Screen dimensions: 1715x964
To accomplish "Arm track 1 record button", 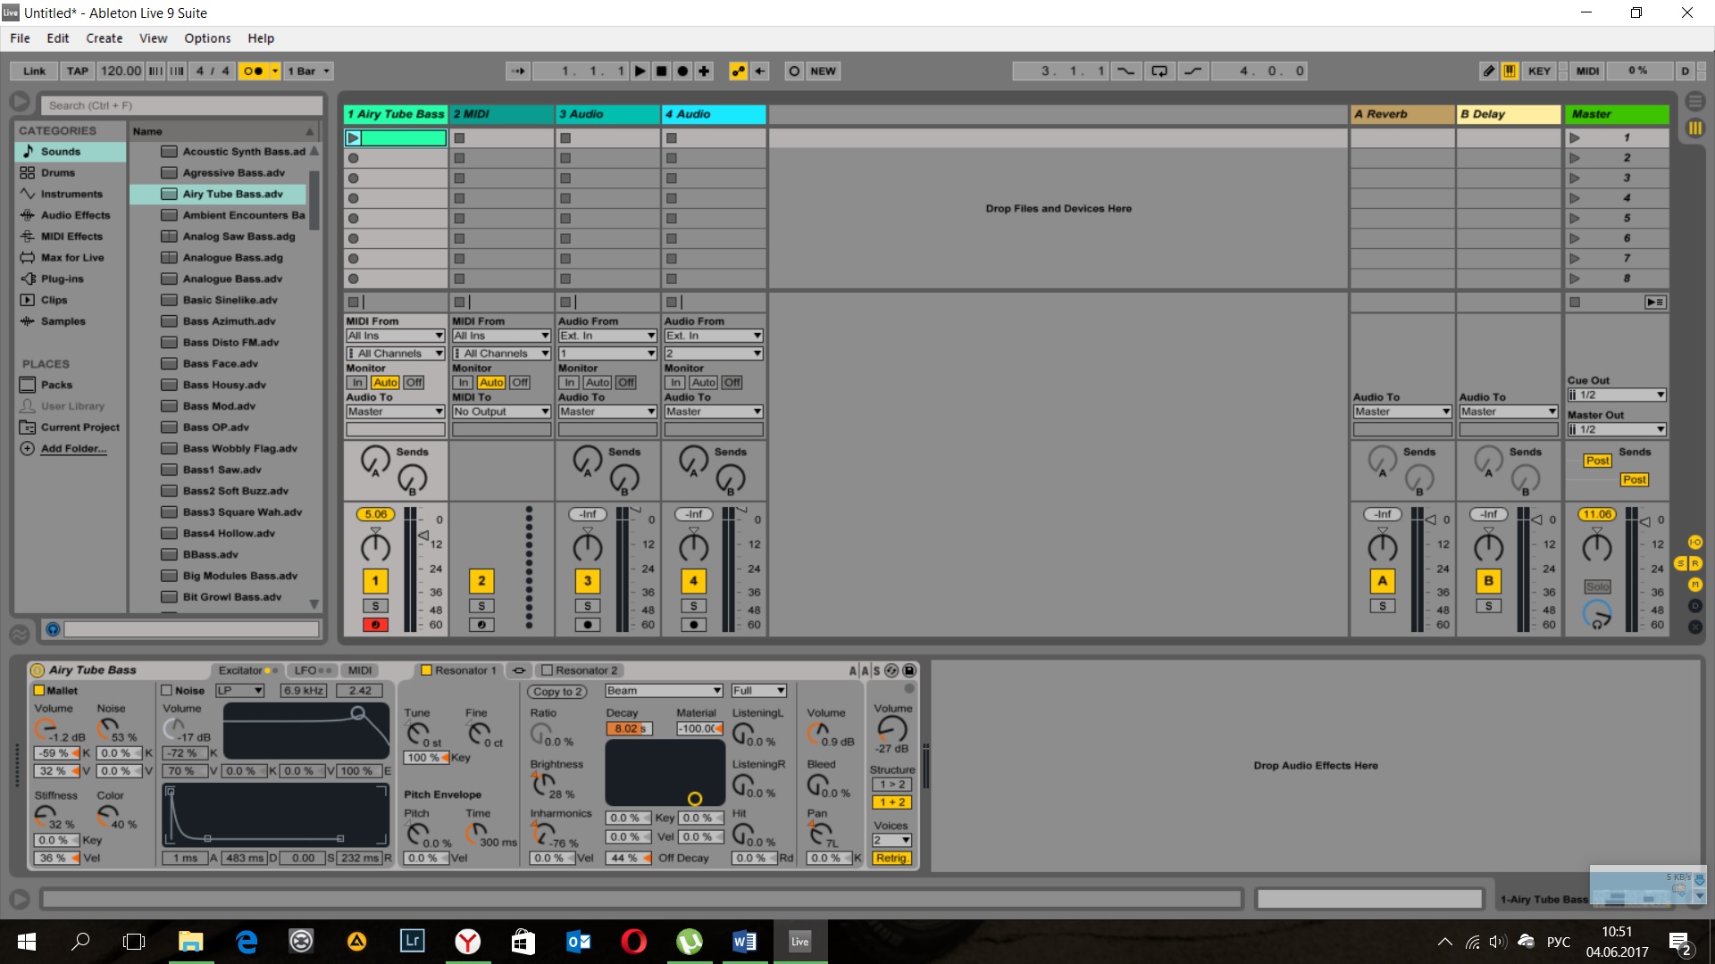I will coord(375,625).
